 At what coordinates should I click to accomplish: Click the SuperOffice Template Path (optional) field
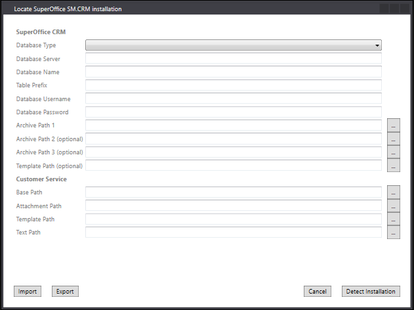click(234, 166)
